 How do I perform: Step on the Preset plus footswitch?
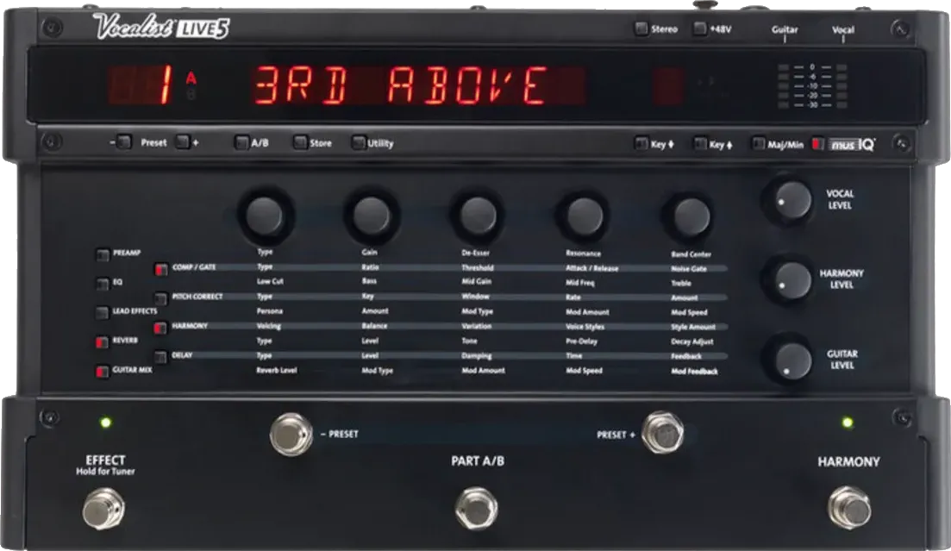pos(662,433)
